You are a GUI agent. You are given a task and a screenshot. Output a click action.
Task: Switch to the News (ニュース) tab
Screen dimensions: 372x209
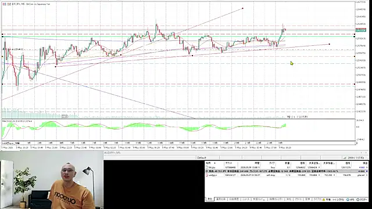point(245,200)
